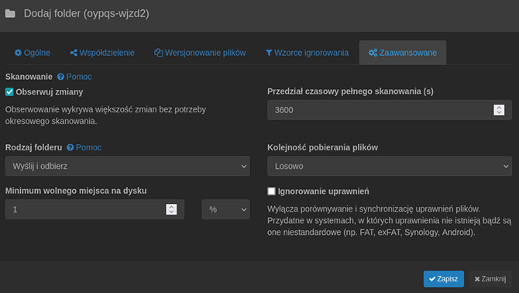Screen dimensions: 519x293
Task: Open the Ogólne tab
Action: pos(32,53)
